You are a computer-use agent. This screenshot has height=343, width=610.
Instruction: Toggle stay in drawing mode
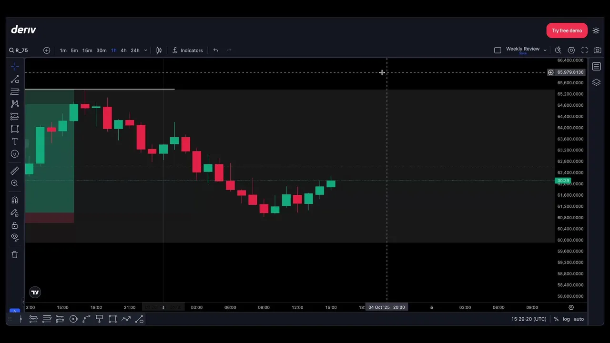[15, 213]
